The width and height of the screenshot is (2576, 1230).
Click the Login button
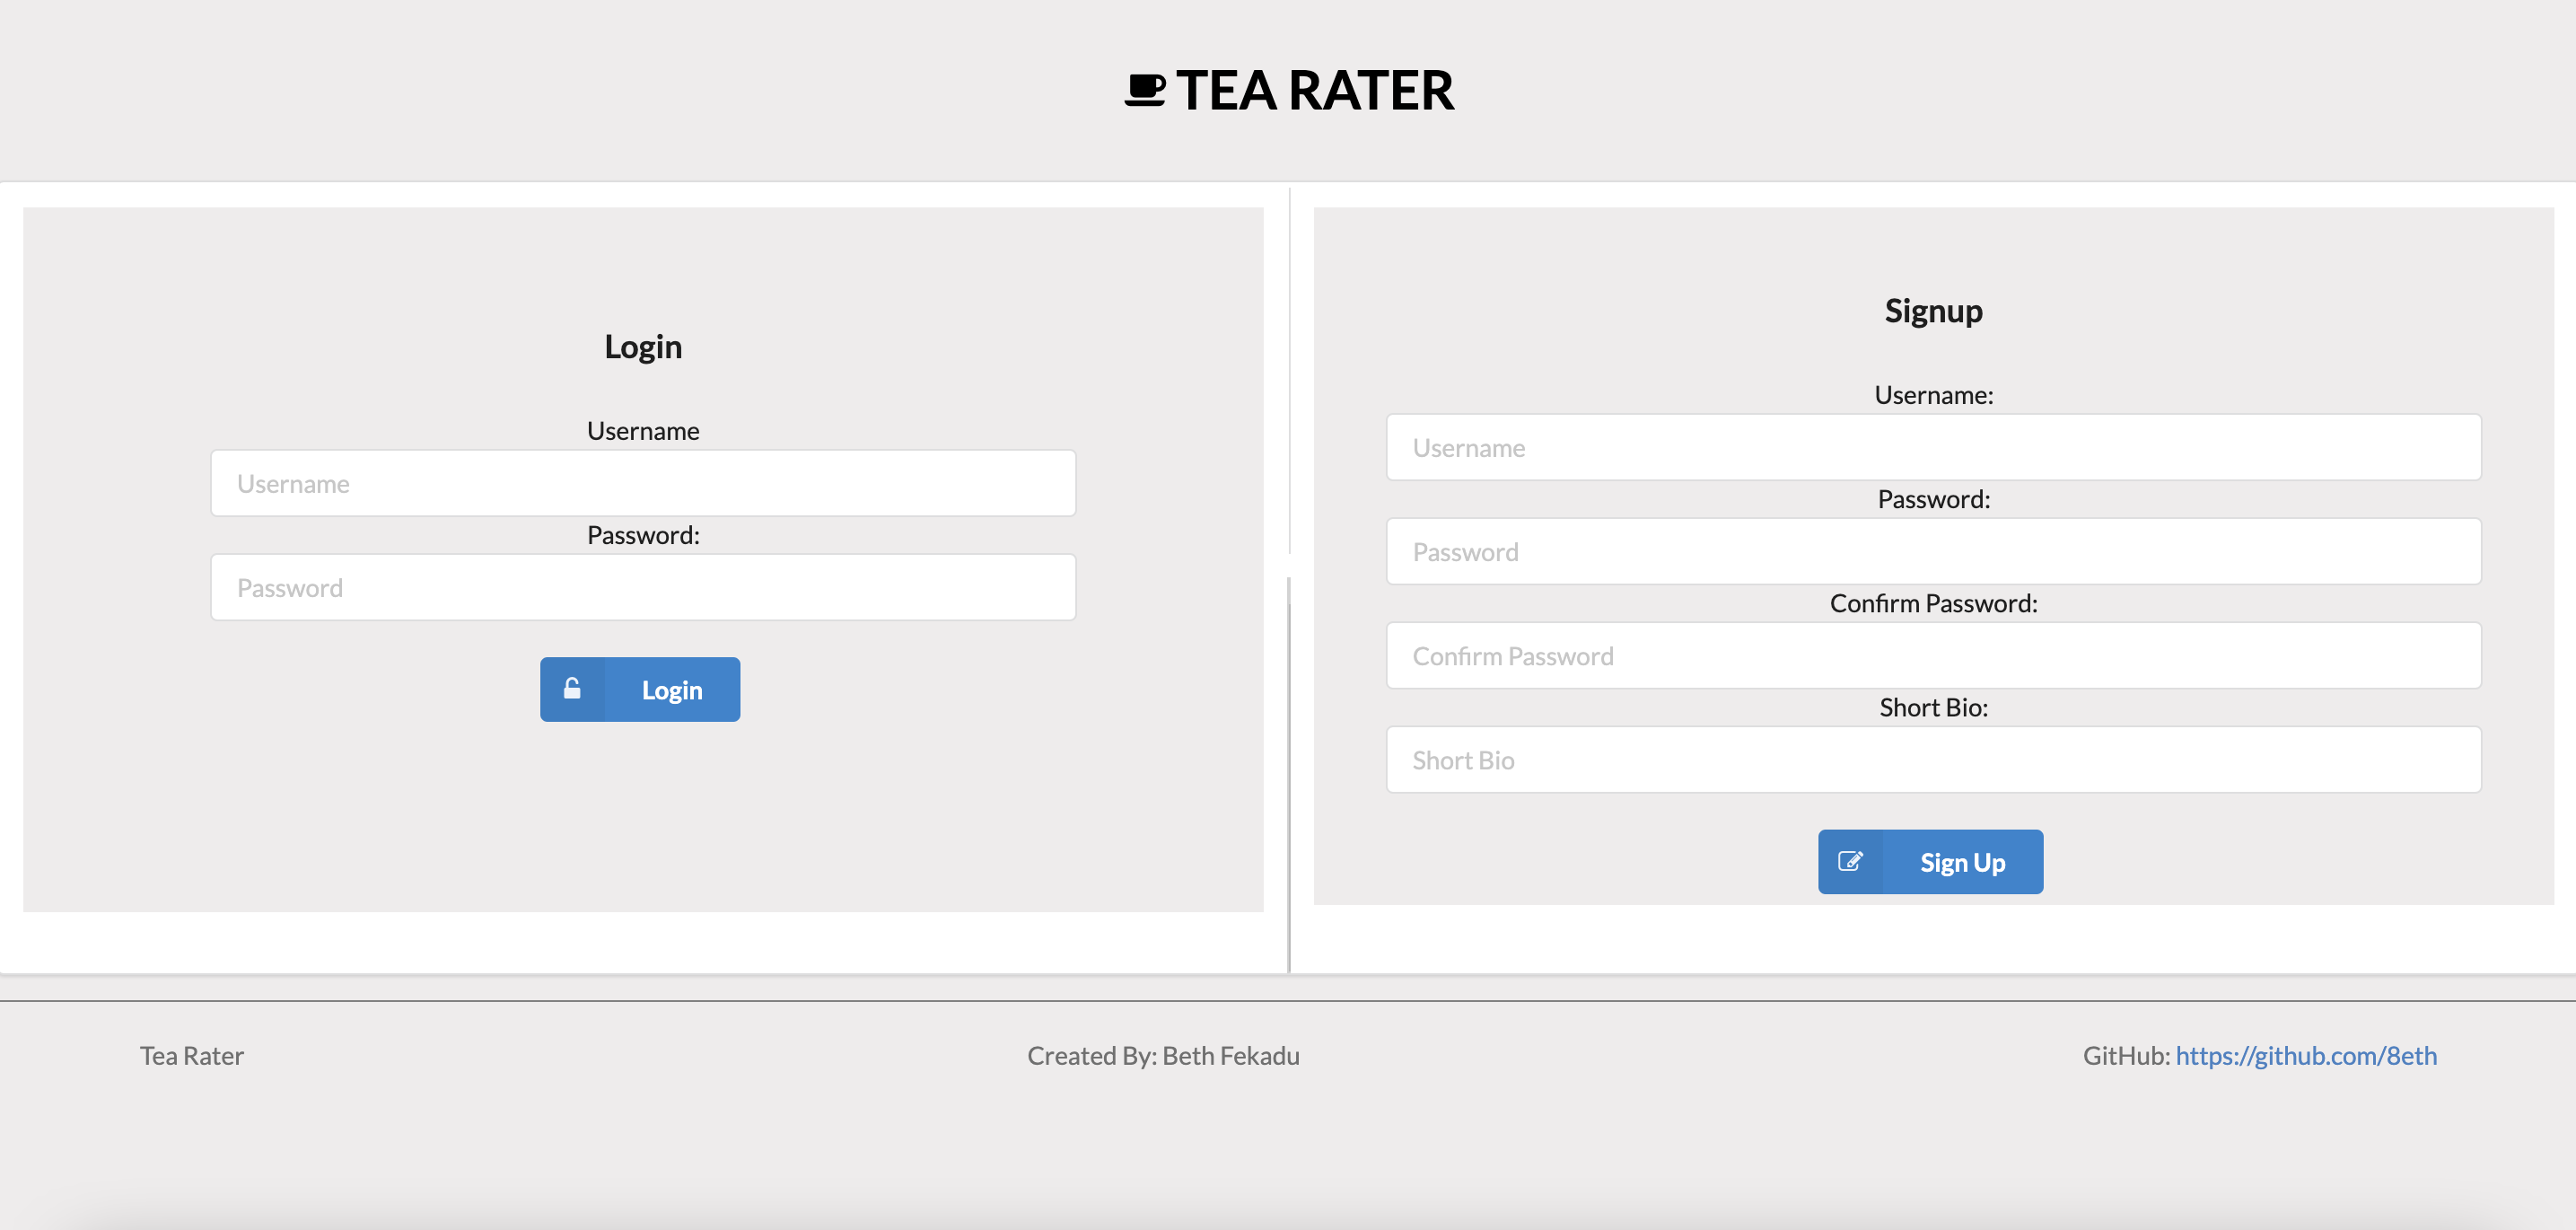click(x=641, y=689)
